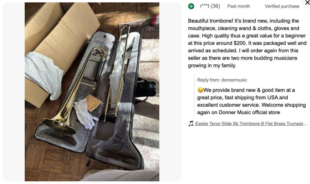Click the Donner Music official store text
Image resolution: width=310 pixels, height=184 pixels.
click(249, 112)
